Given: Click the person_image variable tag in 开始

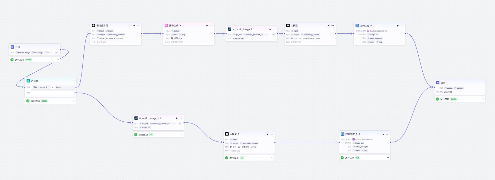Looking at the screenshot, I should (x=23, y=53).
